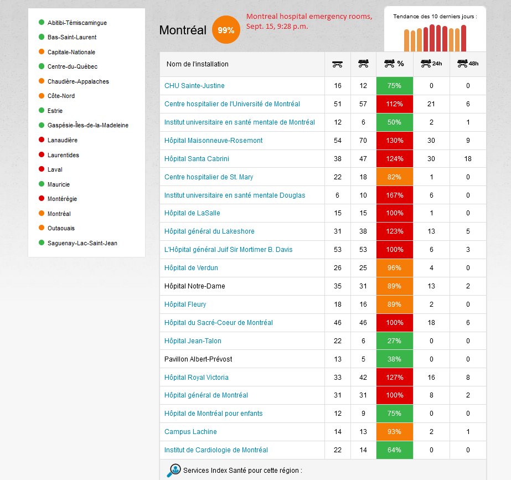Select the Mauricie region
Image resolution: width=511 pixels, height=480 pixels.
(x=59, y=184)
